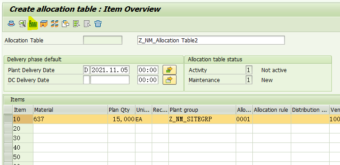Click the Allo... column header

click(x=244, y=110)
